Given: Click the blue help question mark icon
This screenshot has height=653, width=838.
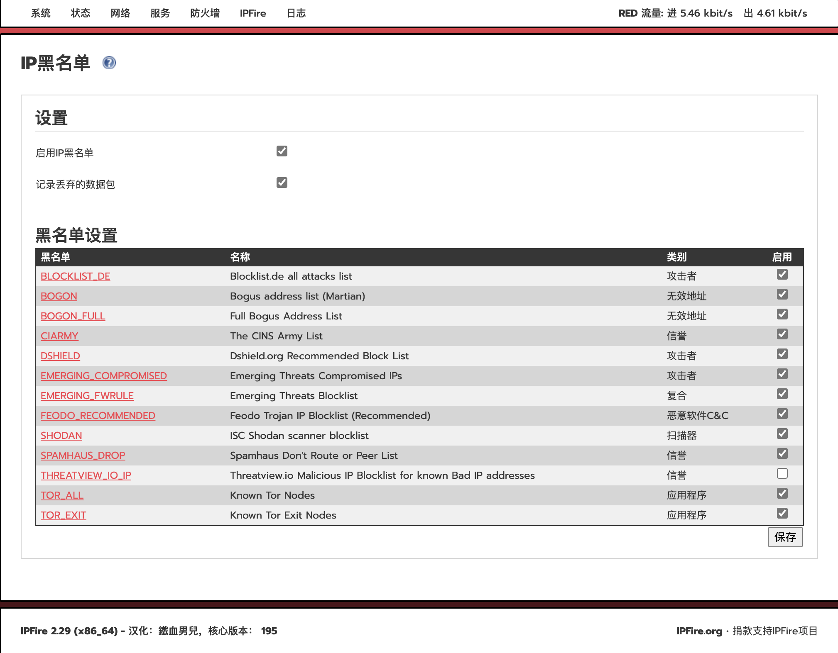Looking at the screenshot, I should click(109, 63).
